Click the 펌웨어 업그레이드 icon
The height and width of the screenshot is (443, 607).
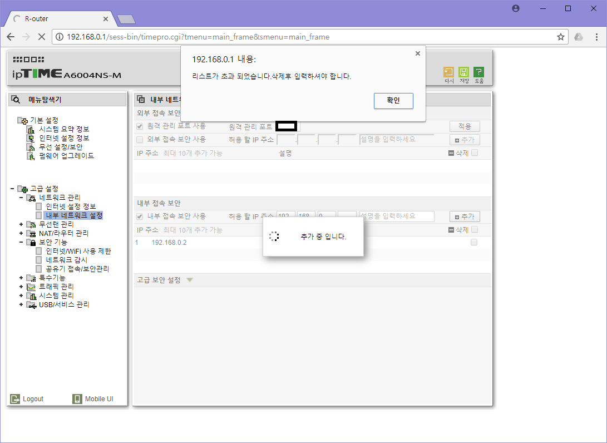(31, 156)
